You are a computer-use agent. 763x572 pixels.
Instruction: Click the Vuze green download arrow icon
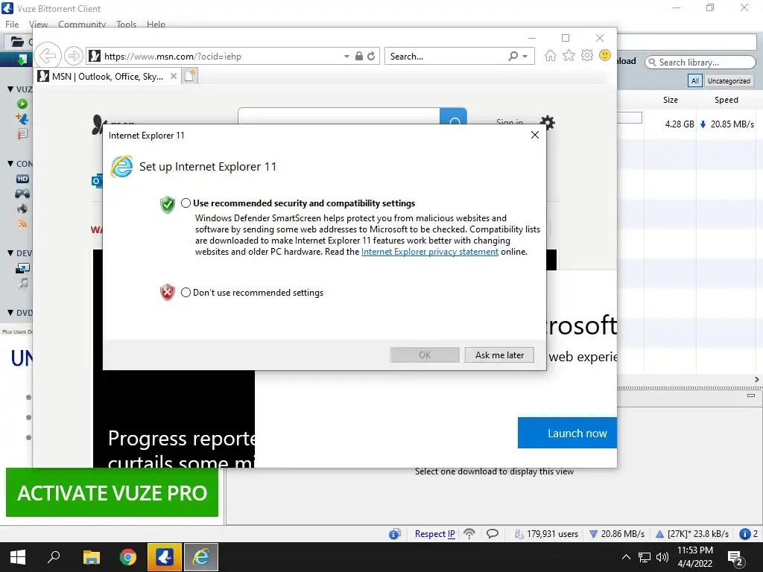coord(22,60)
